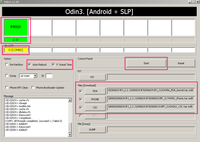Click Message log scroll down arrow
The height and width of the screenshot is (142, 200).
(70, 135)
